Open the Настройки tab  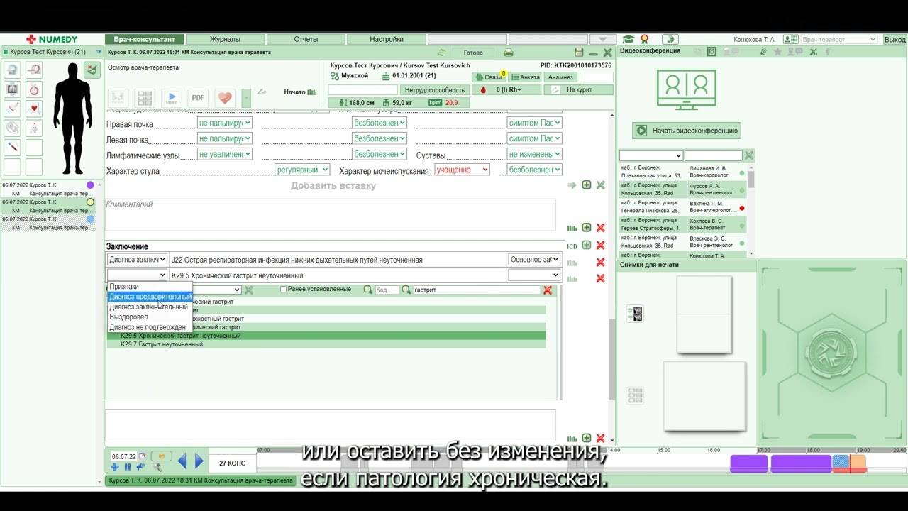[387, 40]
